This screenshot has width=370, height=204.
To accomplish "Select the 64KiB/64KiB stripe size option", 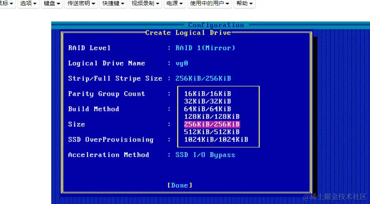I will [x=207, y=109].
